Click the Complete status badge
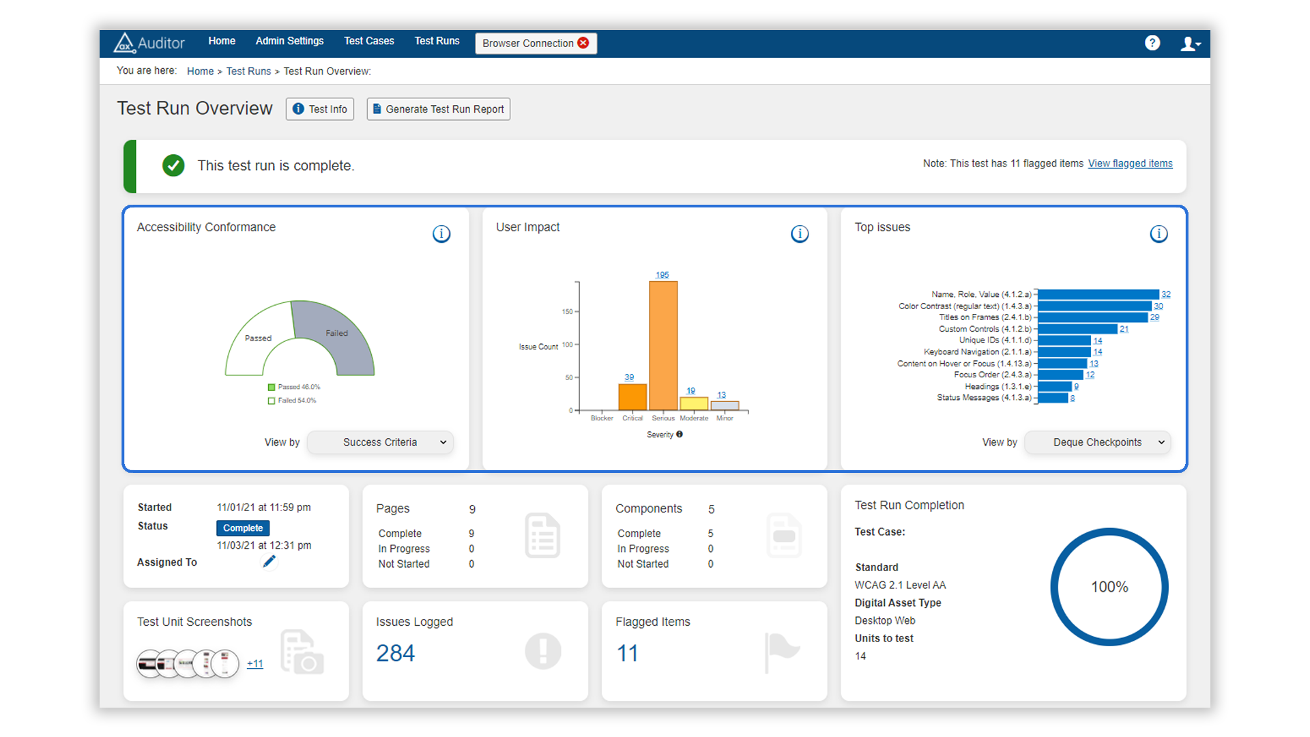 pyautogui.click(x=243, y=528)
